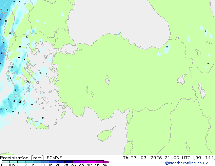Select the 2 to 5 mm legend swatch
Screen dimensions: 215x166
[x=29, y=162]
